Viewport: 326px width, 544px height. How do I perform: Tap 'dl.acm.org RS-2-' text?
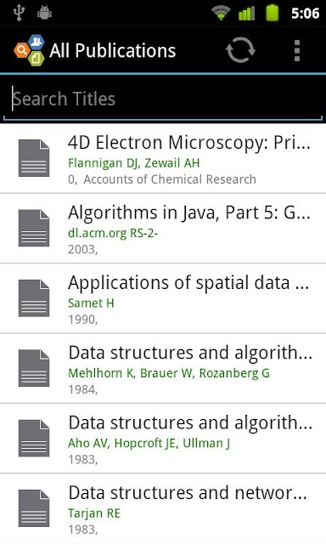click(x=113, y=233)
